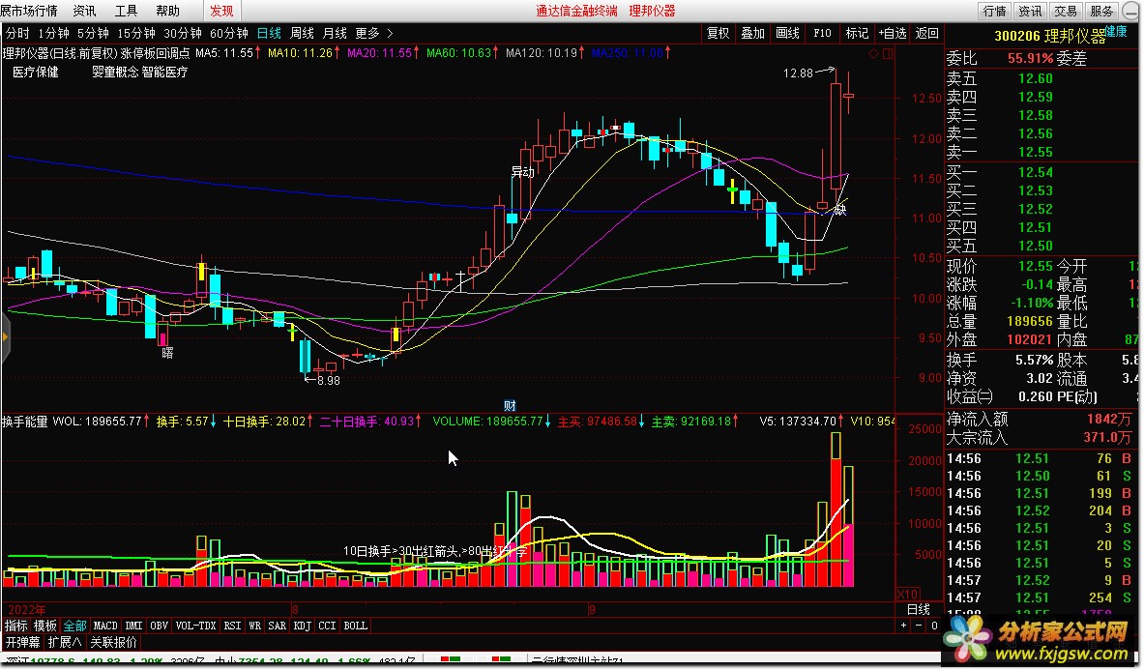Open the 叠加 overlay menu
1144x670 pixels.
pyautogui.click(x=752, y=33)
